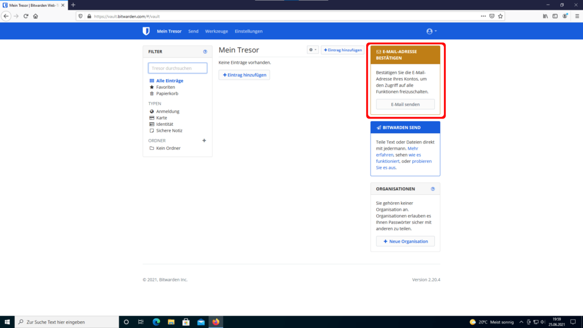
Task: Save the page to Pocket
Action: coord(492,17)
